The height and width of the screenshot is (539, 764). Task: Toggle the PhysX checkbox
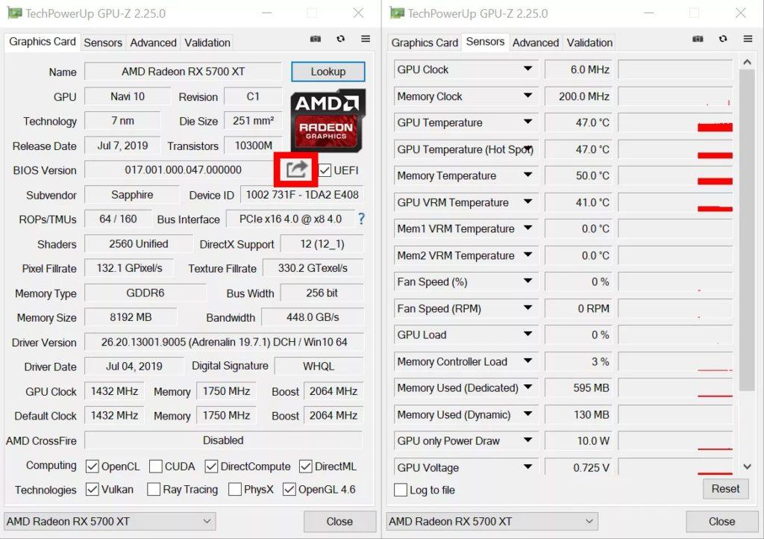click(234, 489)
